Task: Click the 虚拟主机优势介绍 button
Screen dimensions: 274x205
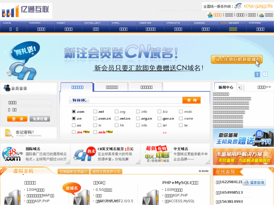Action: click(106, 172)
